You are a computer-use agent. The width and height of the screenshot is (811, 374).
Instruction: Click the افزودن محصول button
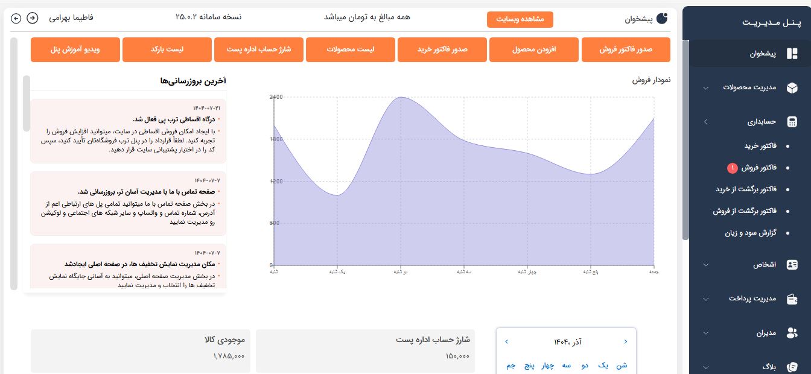pos(533,49)
